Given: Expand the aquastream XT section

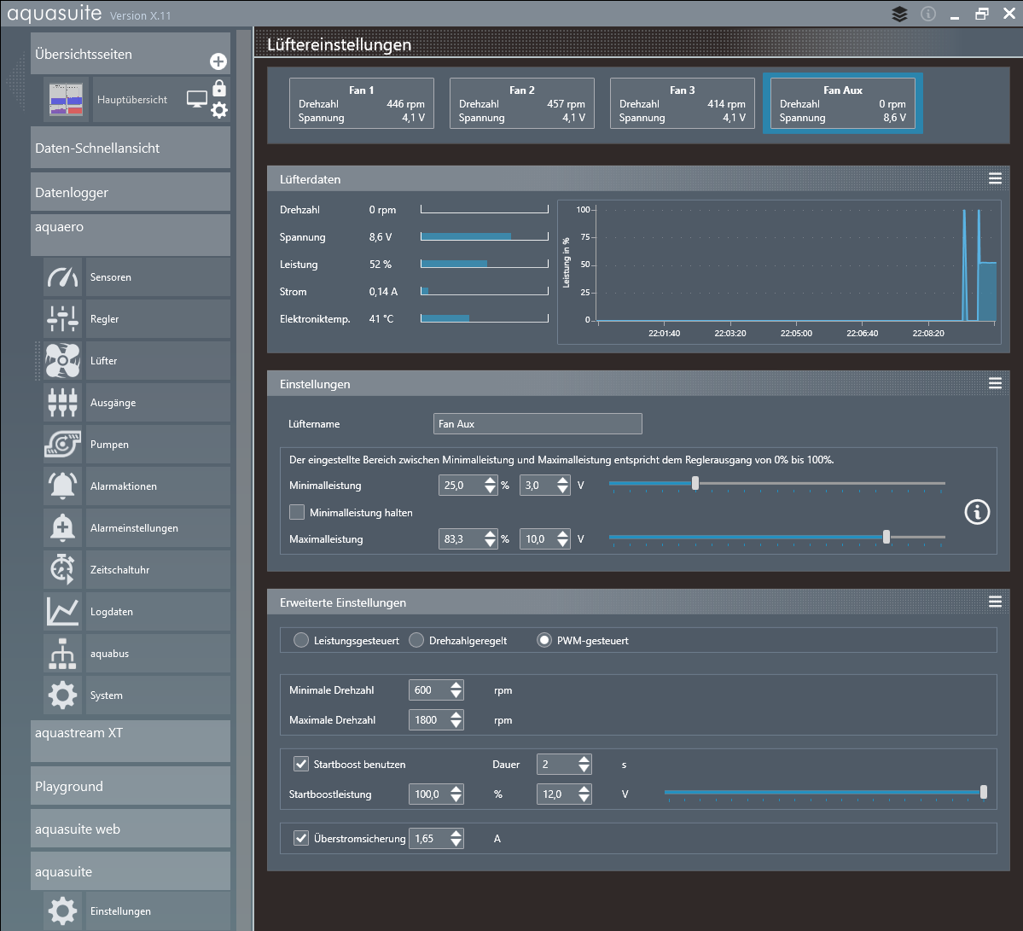Looking at the screenshot, I should [131, 740].
